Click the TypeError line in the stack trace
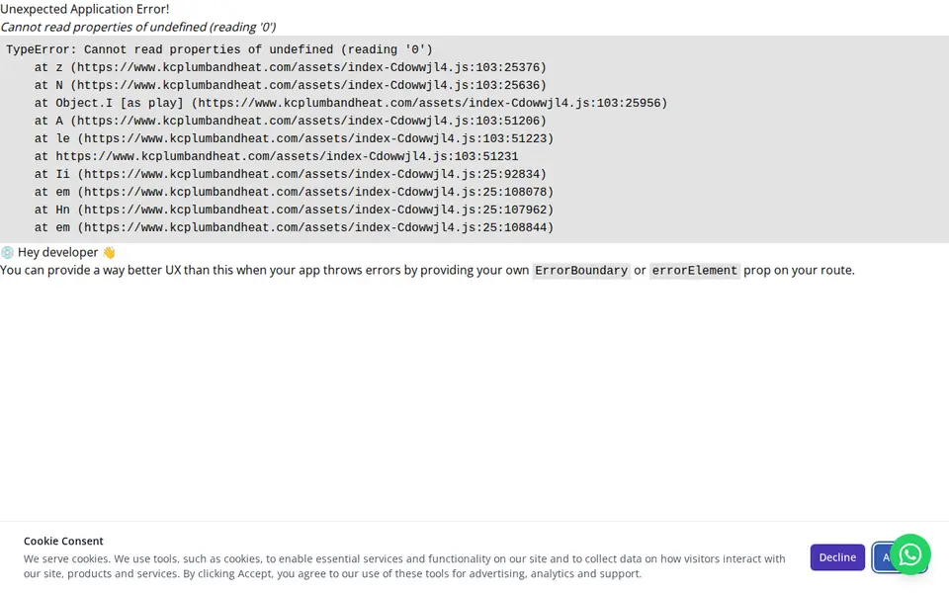Image resolution: width=949 pixels, height=593 pixels. click(219, 49)
